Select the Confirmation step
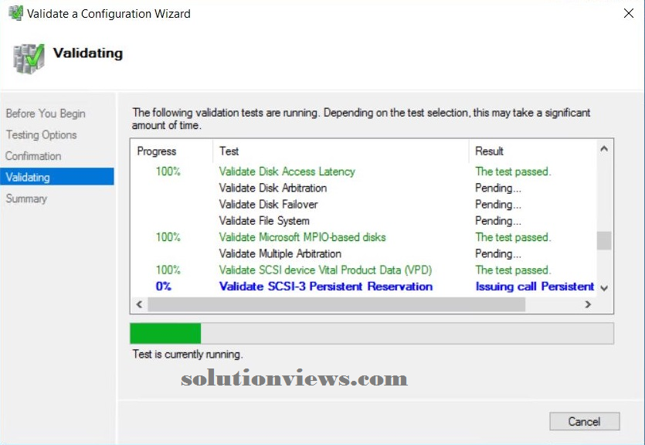This screenshot has width=645, height=445. [x=33, y=156]
